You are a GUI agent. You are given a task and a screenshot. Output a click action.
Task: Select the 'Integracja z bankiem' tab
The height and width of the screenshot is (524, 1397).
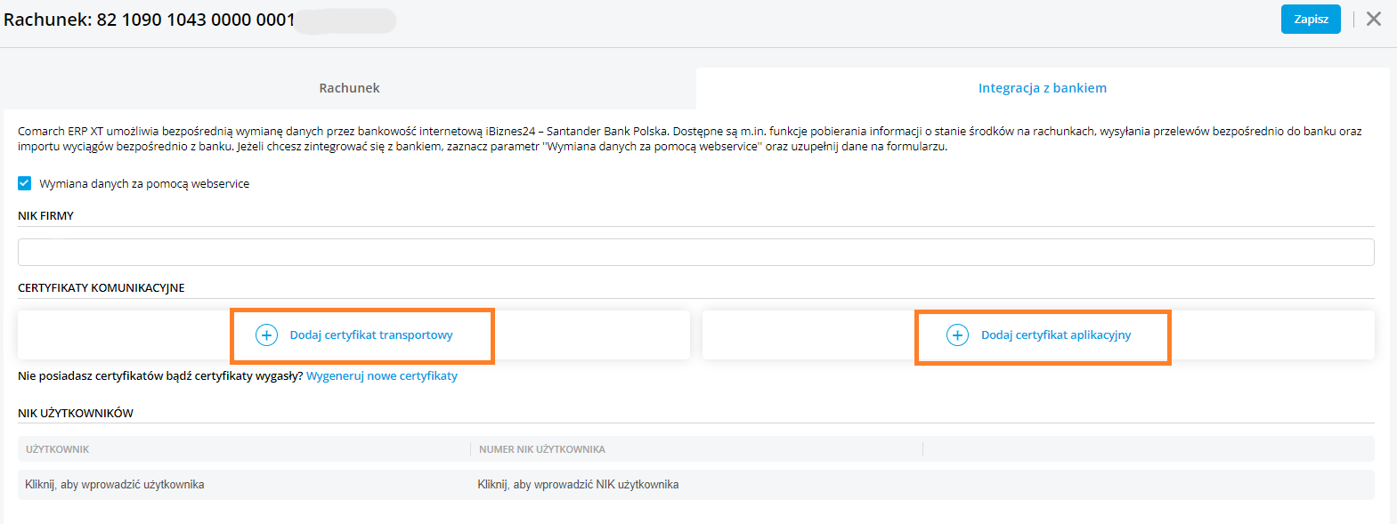(x=1042, y=88)
